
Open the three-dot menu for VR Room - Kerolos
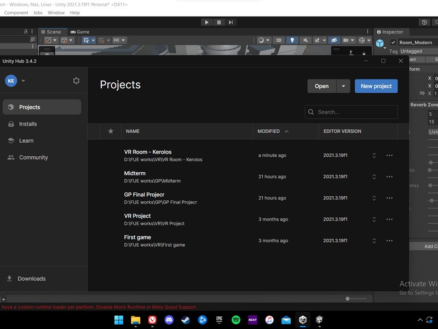coord(389,155)
